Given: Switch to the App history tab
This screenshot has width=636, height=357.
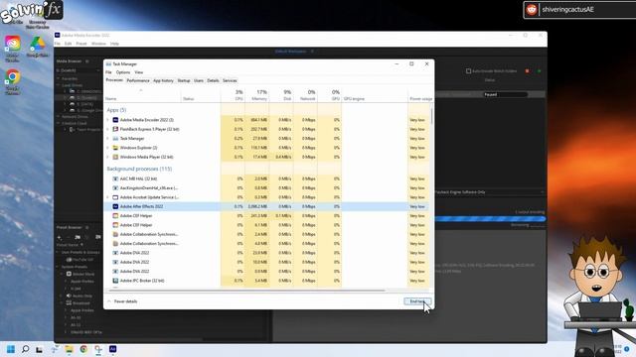Looking at the screenshot, I should [x=163, y=80].
